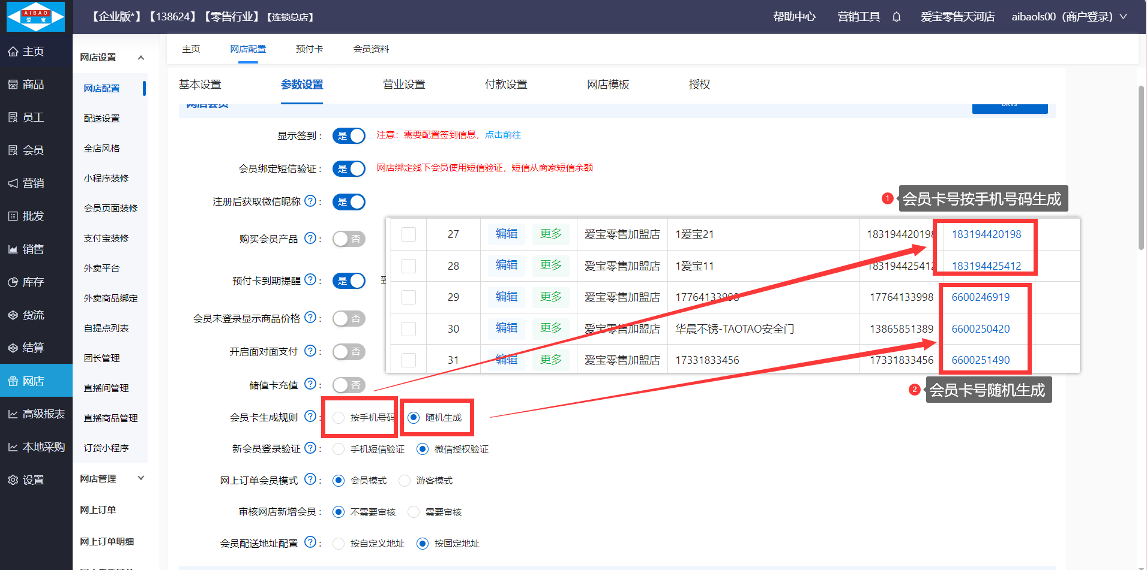
Task: Switch to the 营业设置 tab
Action: click(x=404, y=85)
